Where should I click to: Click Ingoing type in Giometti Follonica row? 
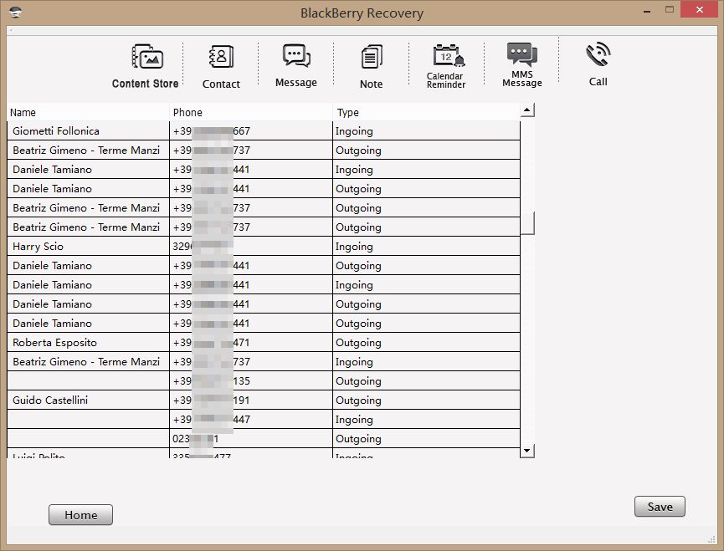tap(354, 131)
